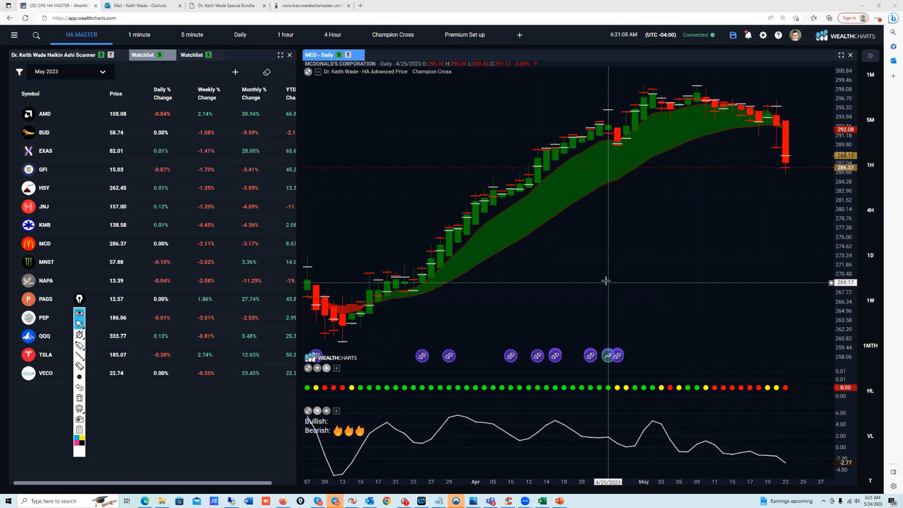
Task: Add indicator to dots pane plus box
Action: (336, 368)
